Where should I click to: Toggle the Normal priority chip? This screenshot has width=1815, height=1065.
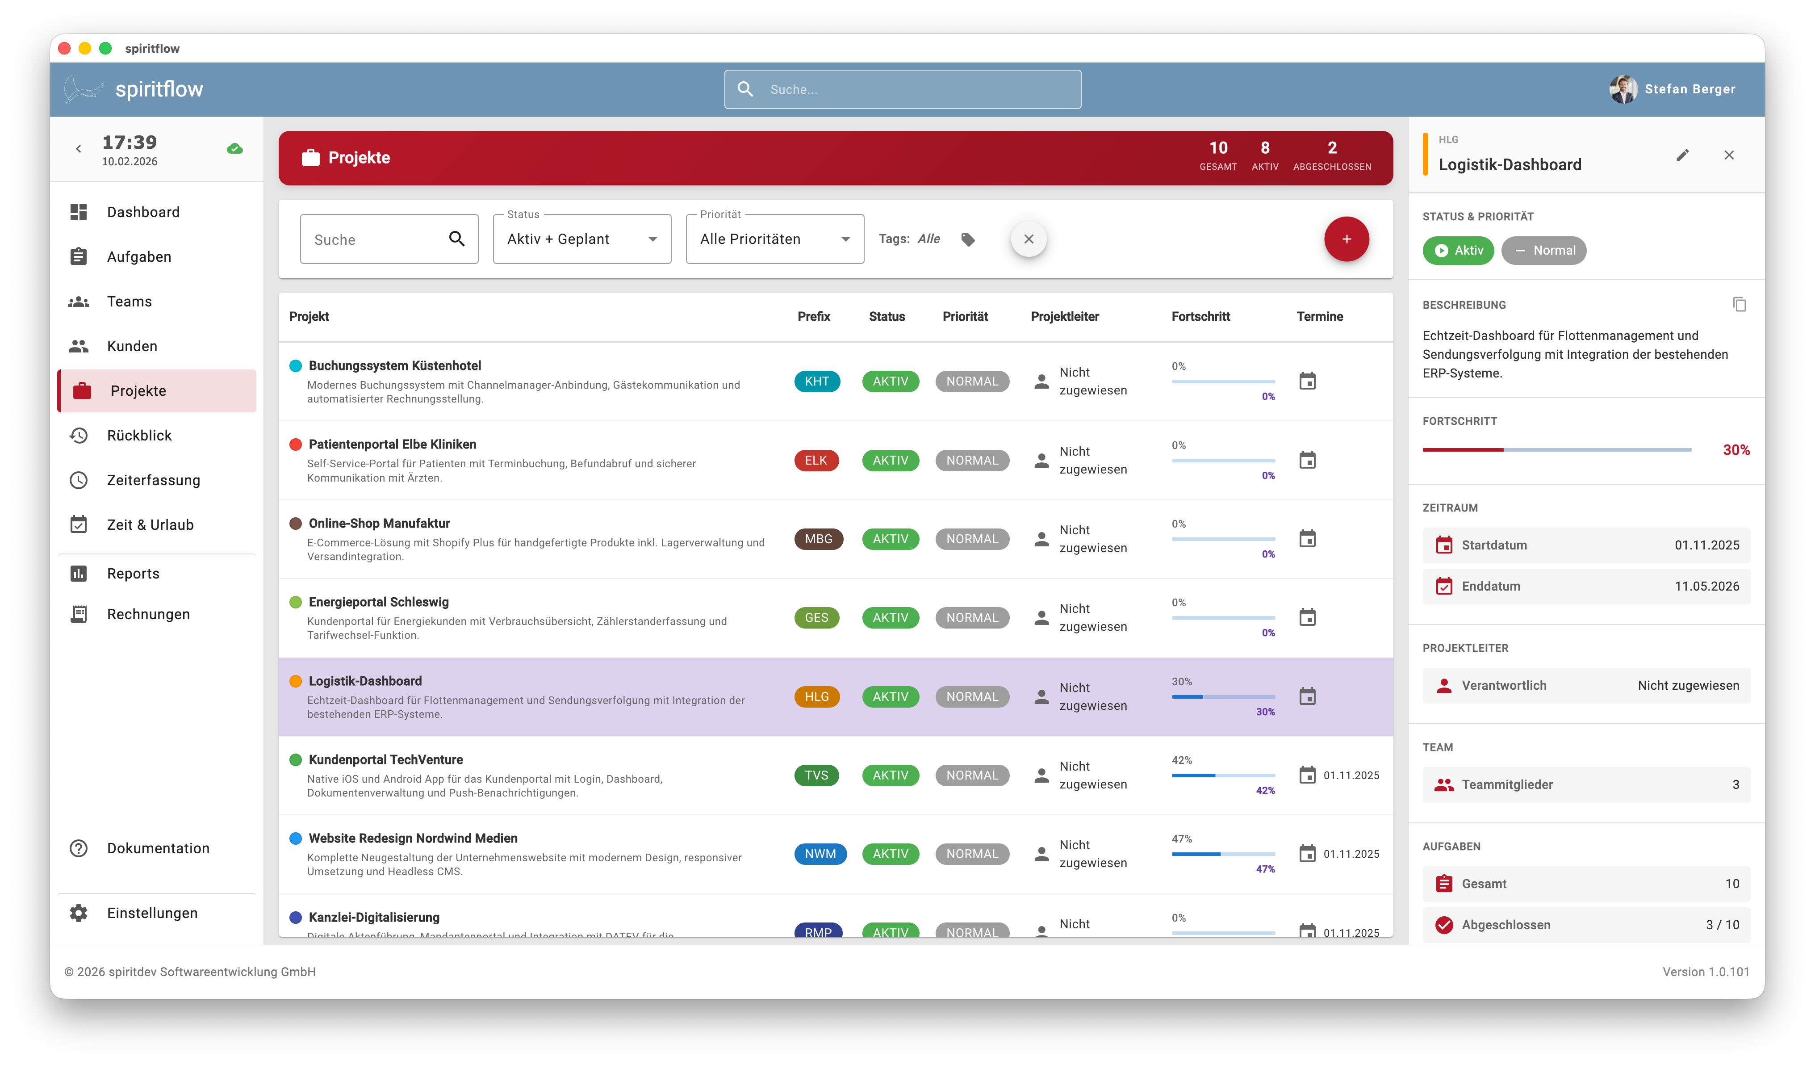(x=1543, y=251)
